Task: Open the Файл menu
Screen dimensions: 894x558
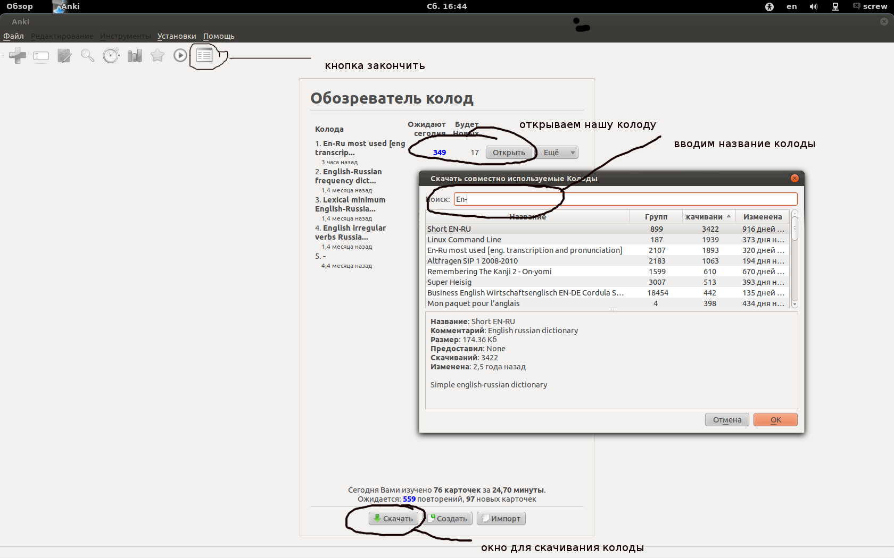Action: click(x=14, y=36)
